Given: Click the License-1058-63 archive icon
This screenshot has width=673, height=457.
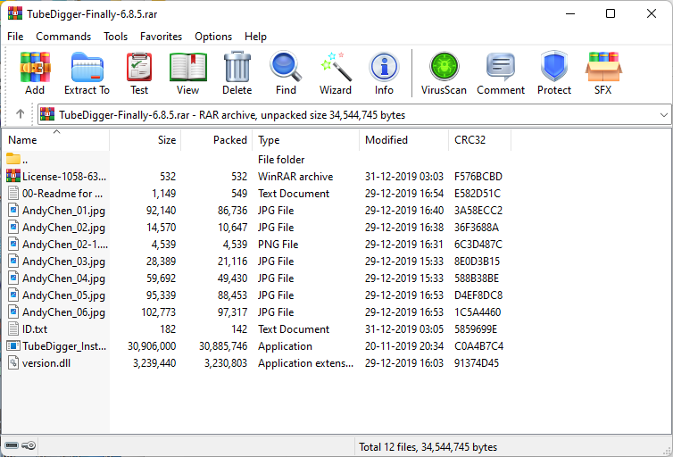Looking at the screenshot, I should (13, 176).
